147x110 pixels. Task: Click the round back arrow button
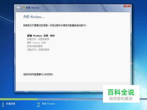pyautogui.click(x=18, y=8)
